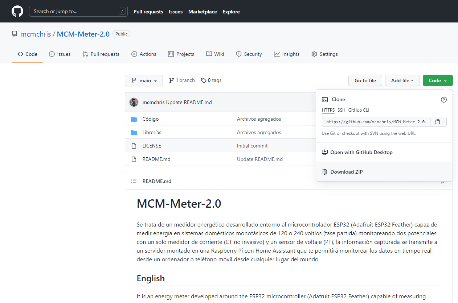The height and width of the screenshot is (303, 458).
Task: Open the Add file dropdown
Action: pyautogui.click(x=402, y=80)
